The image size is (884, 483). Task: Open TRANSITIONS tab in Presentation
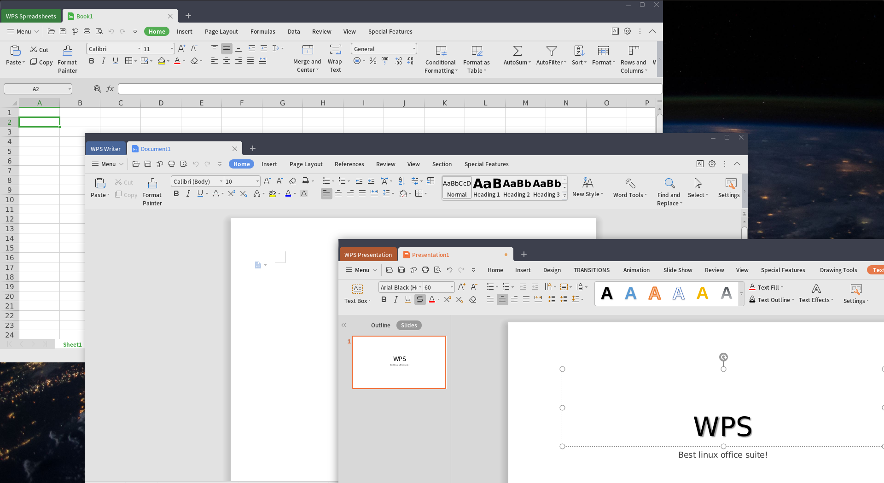click(x=592, y=270)
